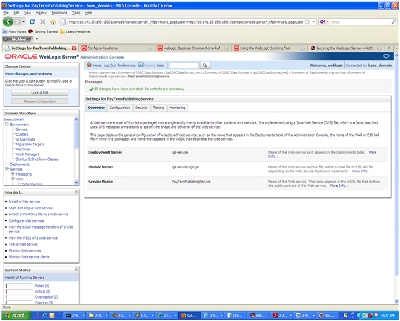Open Latest Headlines bookmark feed
The height and width of the screenshot is (321, 400).
pyautogui.click(x=75, y=32)
